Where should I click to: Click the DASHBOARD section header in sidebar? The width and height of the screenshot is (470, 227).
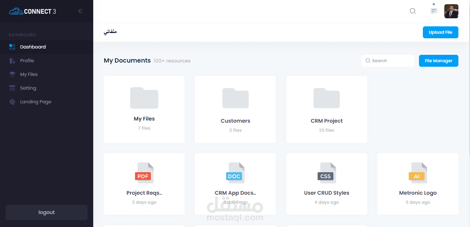[23, 35]
